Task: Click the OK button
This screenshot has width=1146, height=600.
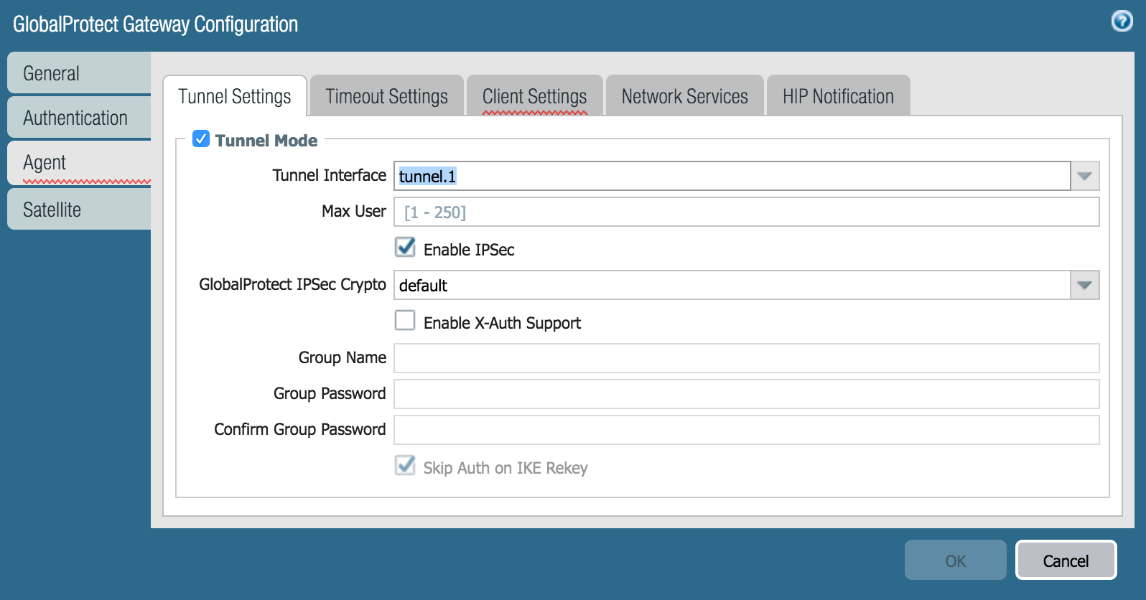Action: 955,561
